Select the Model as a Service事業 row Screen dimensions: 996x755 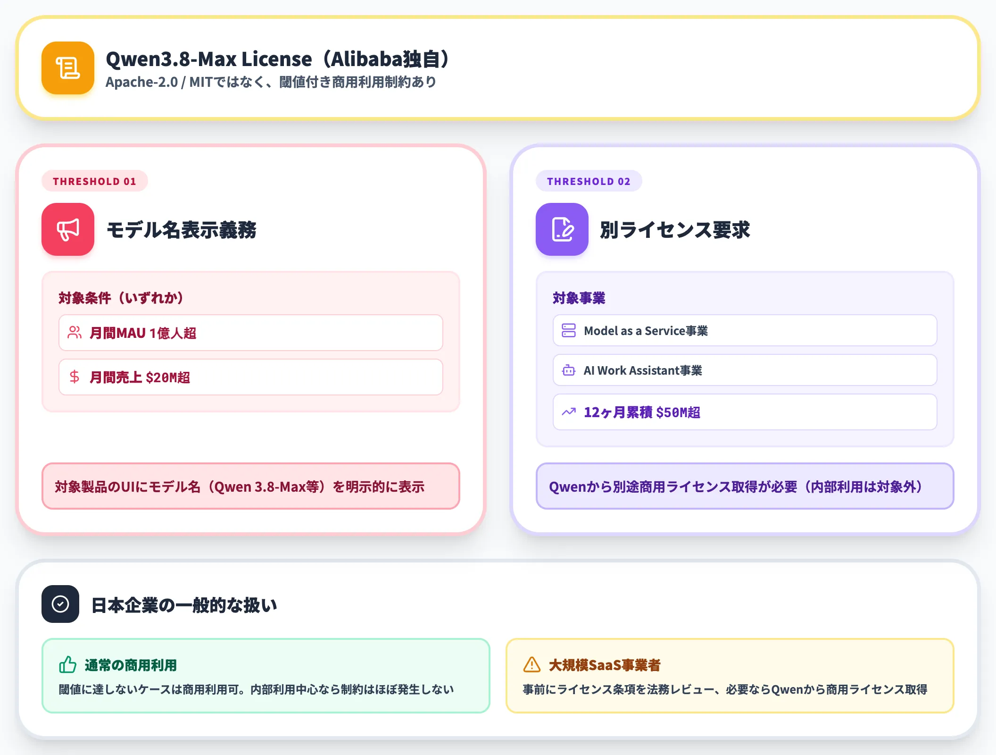(745, 330)
